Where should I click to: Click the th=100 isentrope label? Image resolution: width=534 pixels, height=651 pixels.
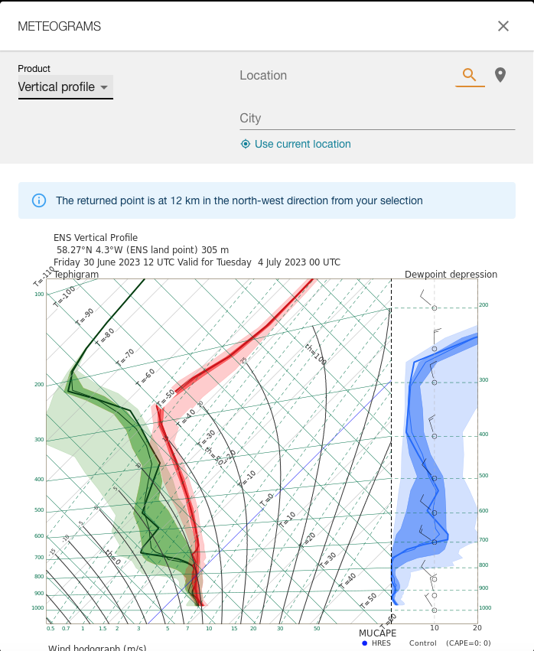(x=316, y=354)
